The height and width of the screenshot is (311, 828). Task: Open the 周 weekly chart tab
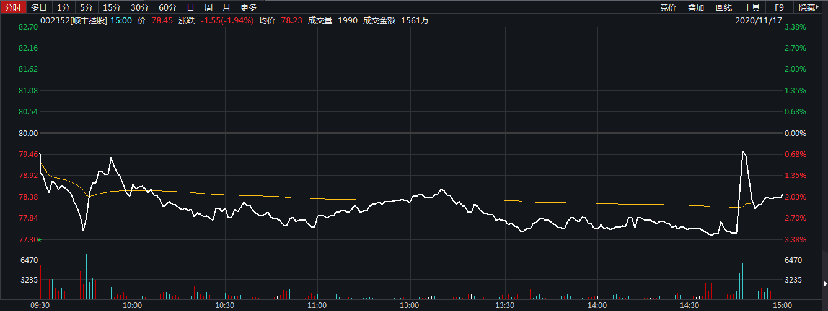coord(209,7)
